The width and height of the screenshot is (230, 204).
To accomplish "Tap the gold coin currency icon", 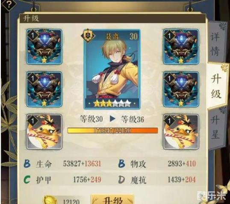I will pyautogui.click(x=50, y=200).
